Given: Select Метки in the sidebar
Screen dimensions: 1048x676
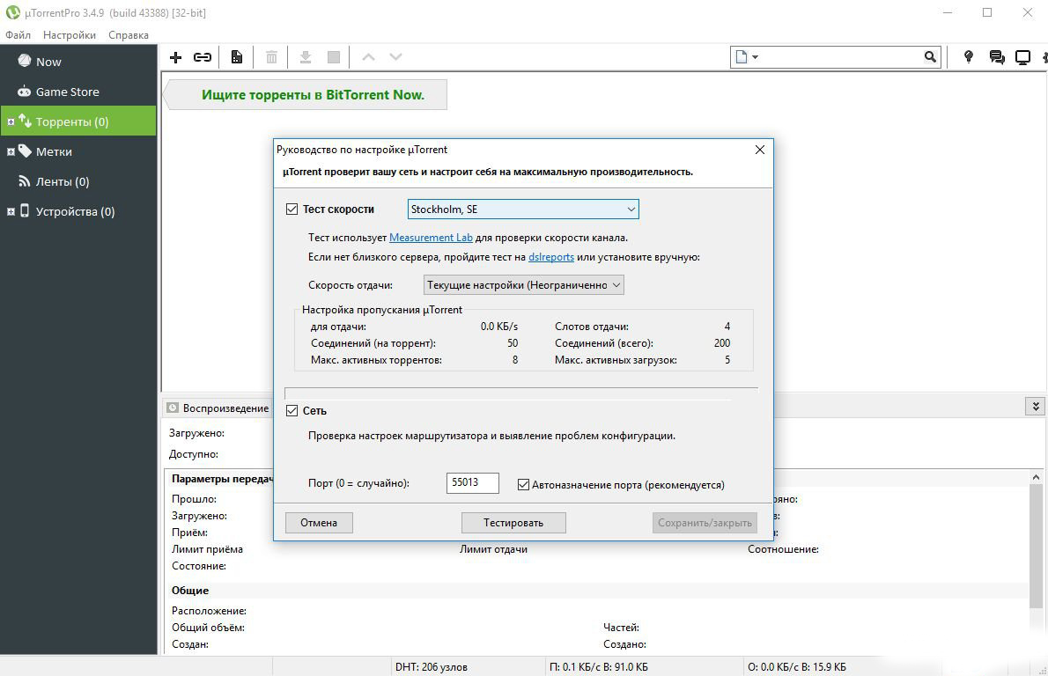Looking at the screenshot, I should pyautogui.click(x=78, y=151).
